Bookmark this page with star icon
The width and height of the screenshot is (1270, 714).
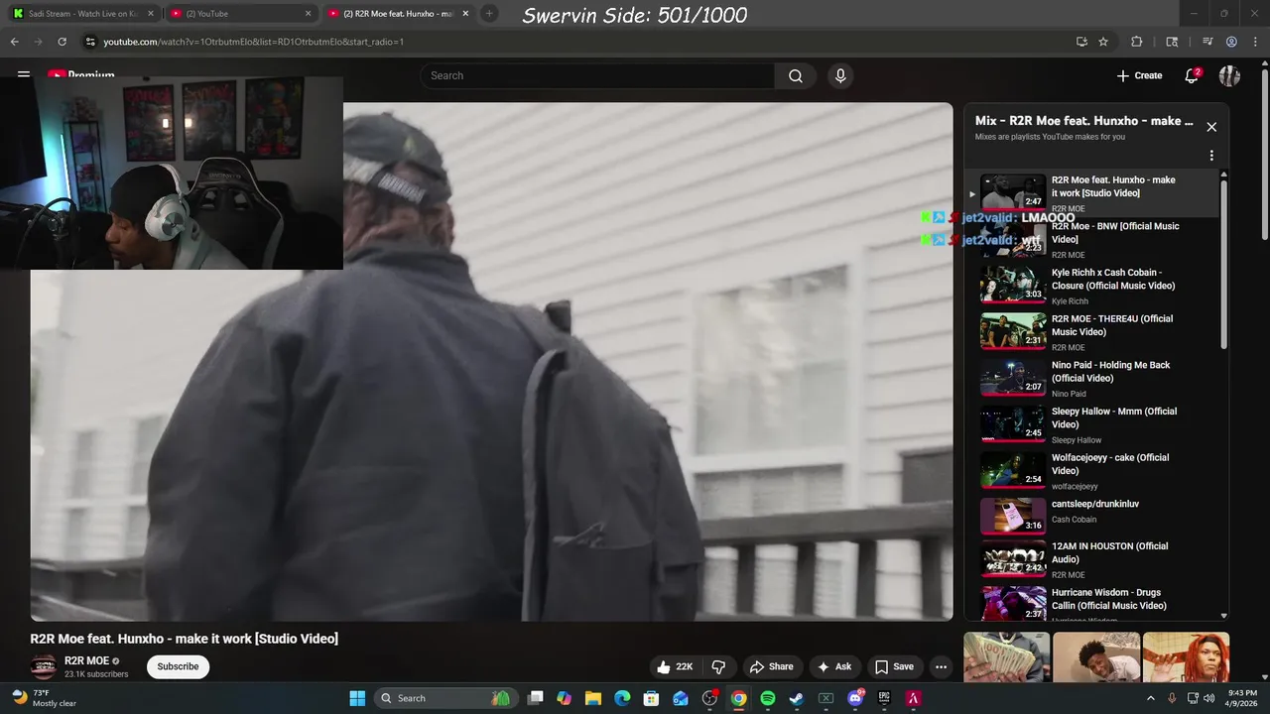pyautogui.click(x=1103, y=42)
